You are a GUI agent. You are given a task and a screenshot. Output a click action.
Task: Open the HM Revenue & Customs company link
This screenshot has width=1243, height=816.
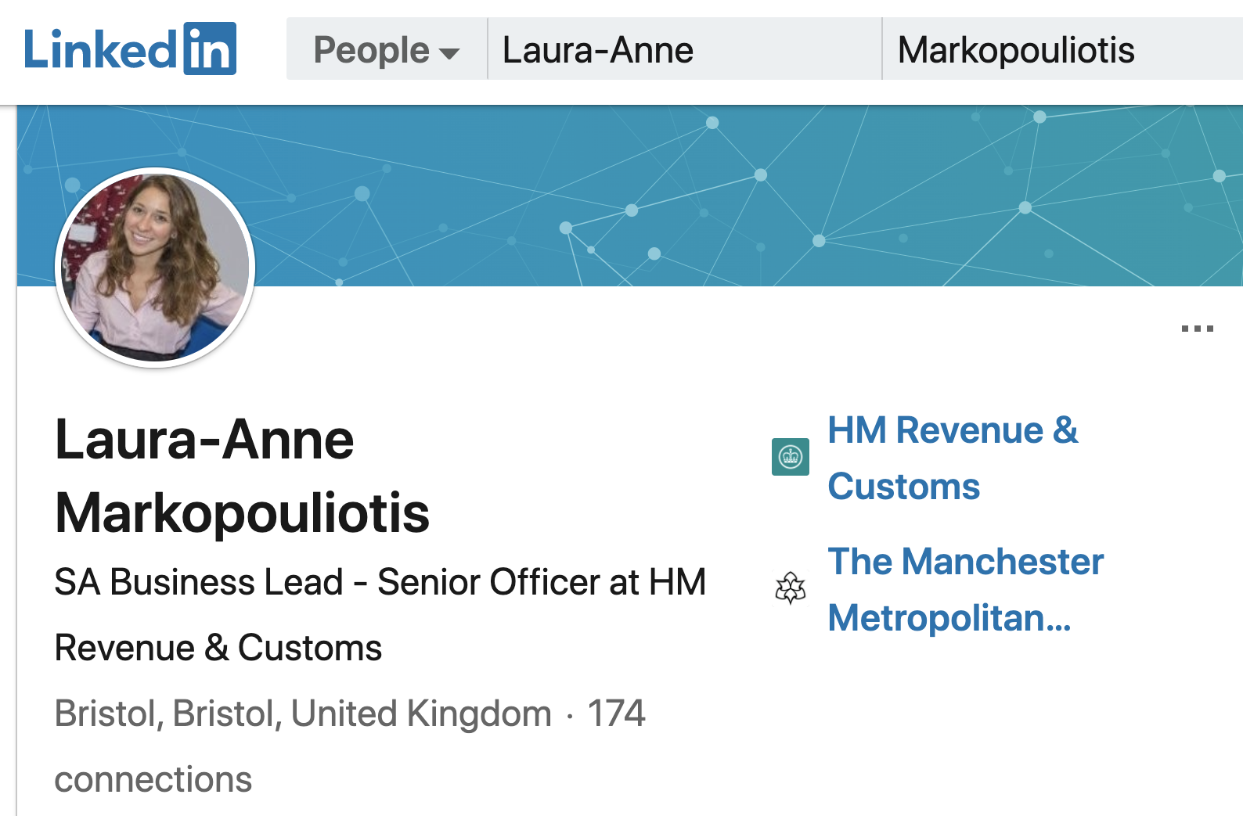click(952, 458)
